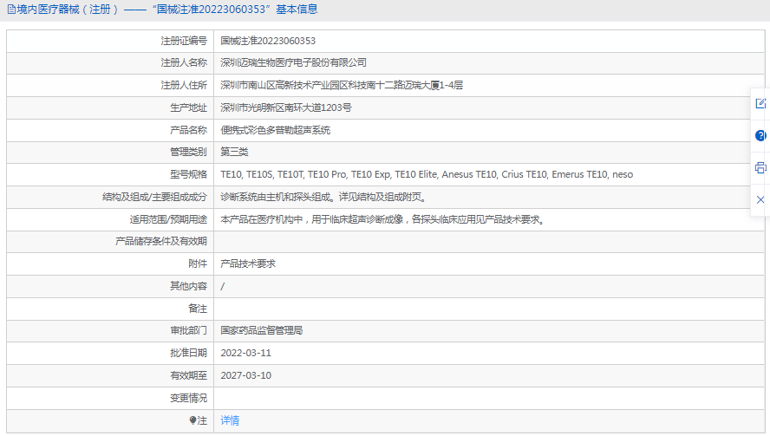The image size is (770, 436).
Task: Click approval date 2022-03-11
Action: point(245,353)
